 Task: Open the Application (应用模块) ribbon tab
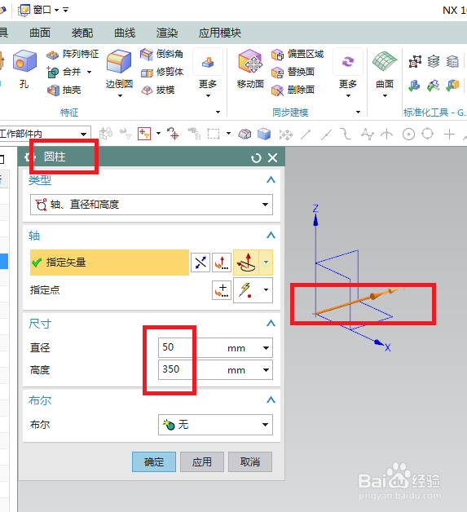coord(219,33)
